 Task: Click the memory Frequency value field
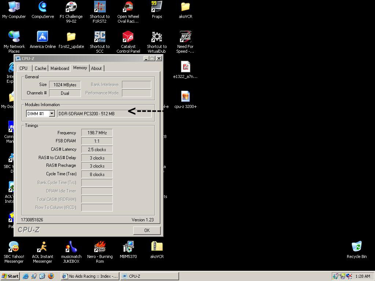(x=97, y=133)
